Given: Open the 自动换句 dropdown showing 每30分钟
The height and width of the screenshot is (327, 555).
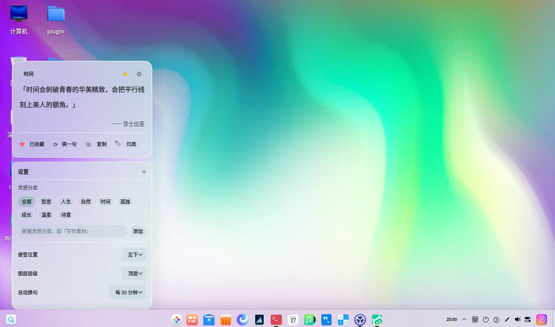Looking at the screenshot, I should (128, 293).
